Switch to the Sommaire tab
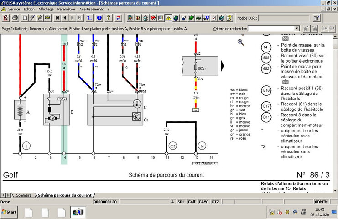 click(x=24, y=195)
